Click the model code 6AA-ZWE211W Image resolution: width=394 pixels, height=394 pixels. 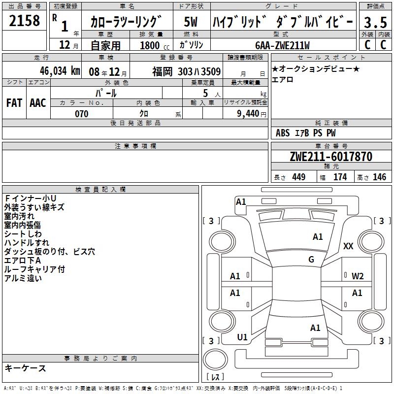point(282,45)
